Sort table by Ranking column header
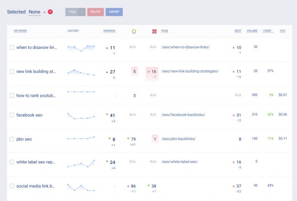This screenshot has height=201, width=297. click(x=110, y=31)
